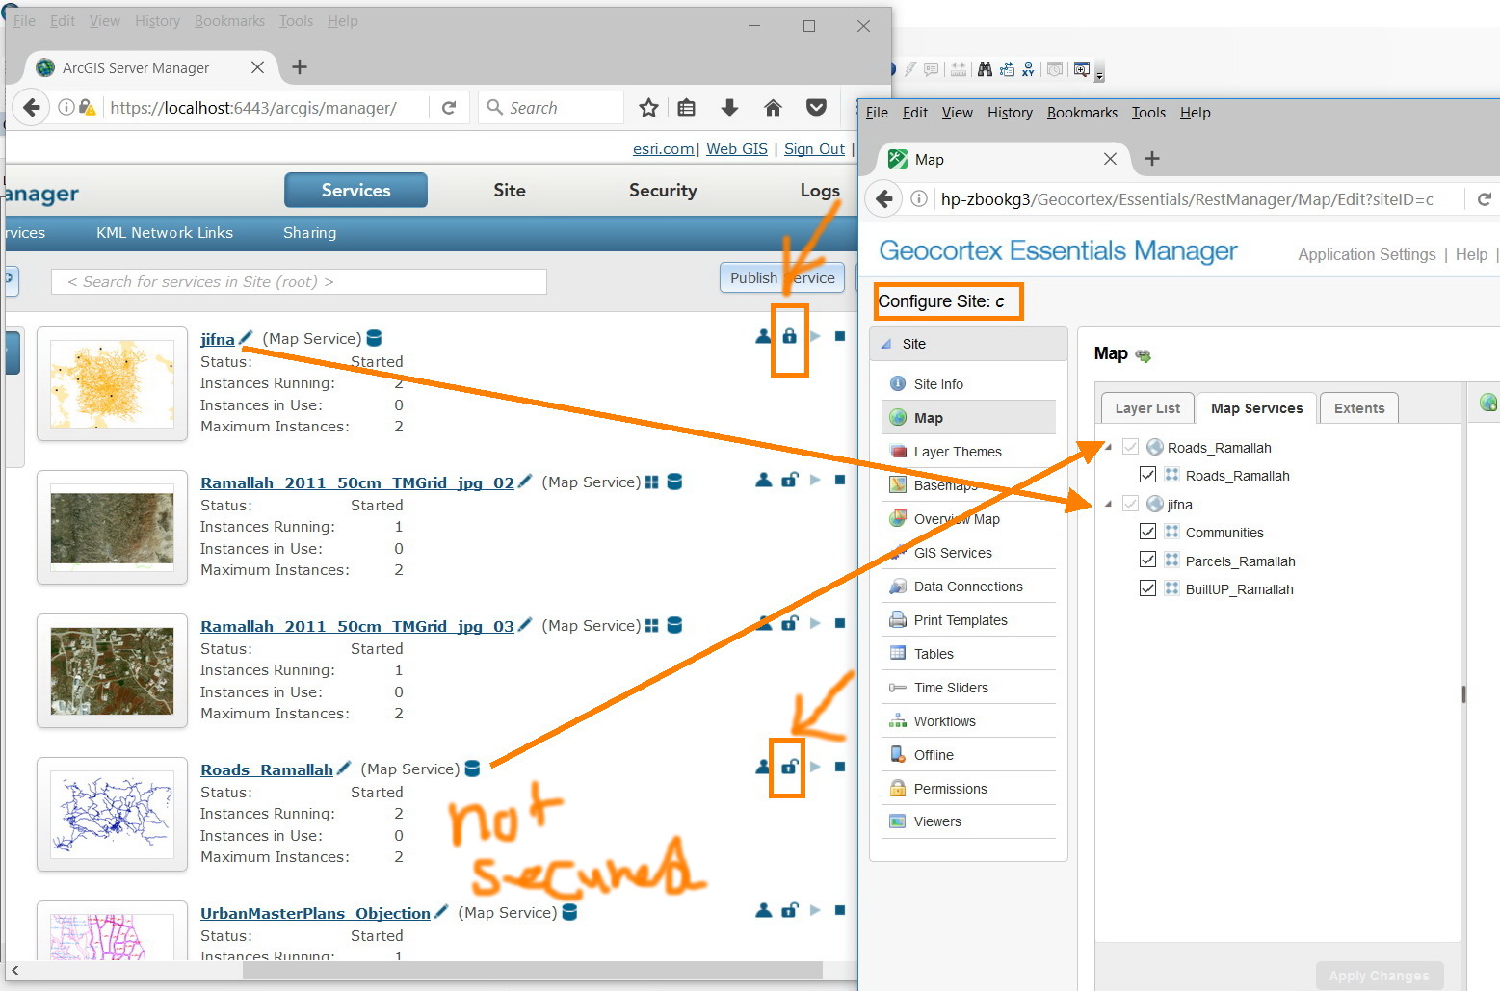Click the Pocket icon in ArcGIS browser

tap(816, 108)
